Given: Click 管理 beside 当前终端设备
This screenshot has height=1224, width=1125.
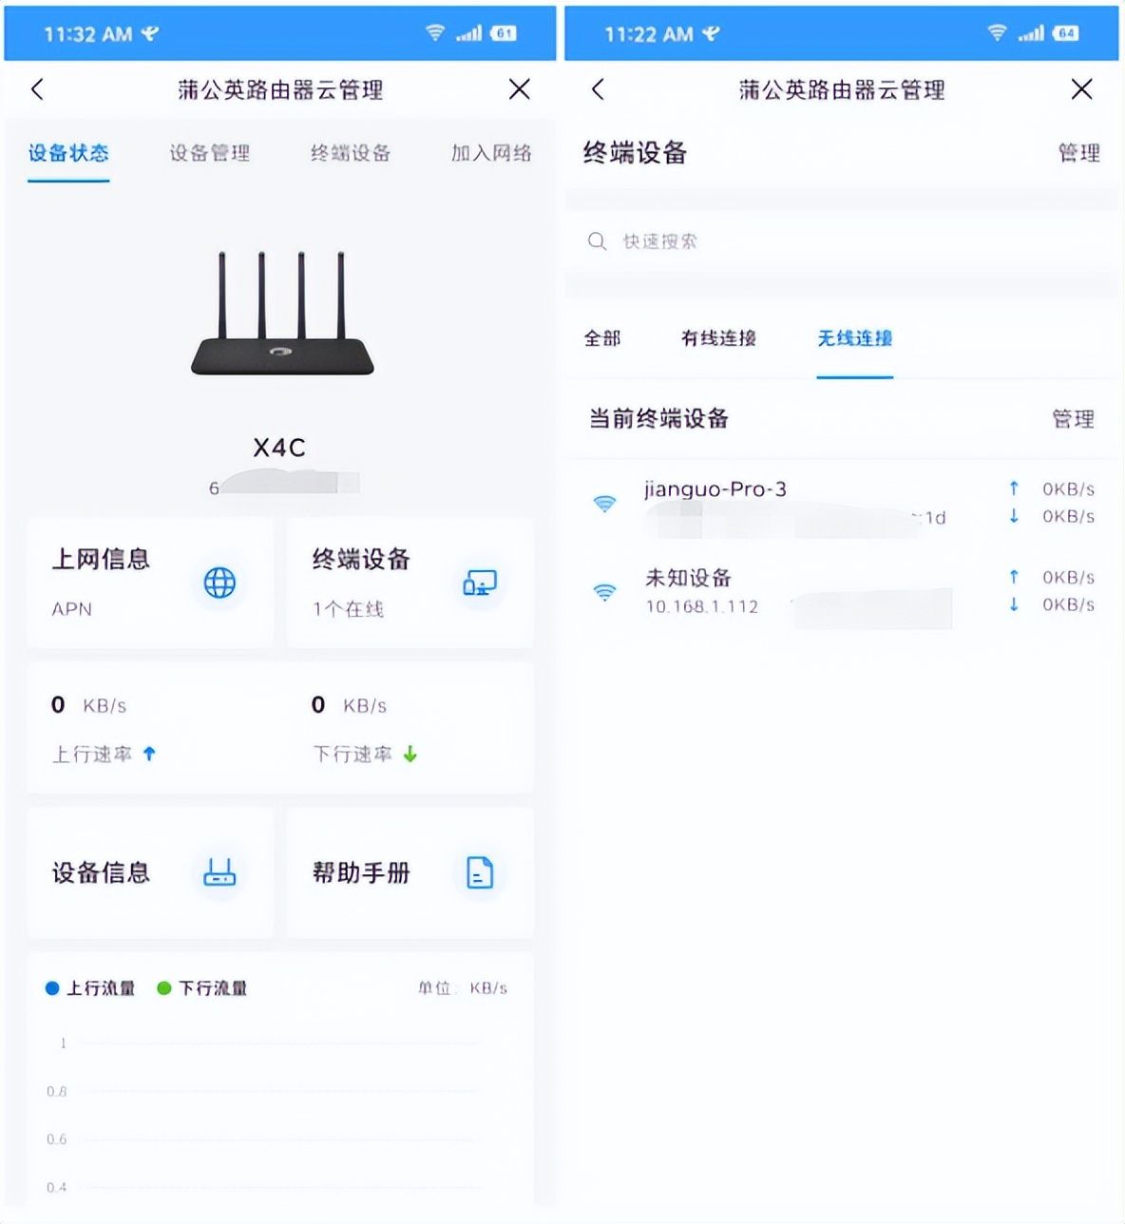Looking at the screenshot, I should [1074, 419].
